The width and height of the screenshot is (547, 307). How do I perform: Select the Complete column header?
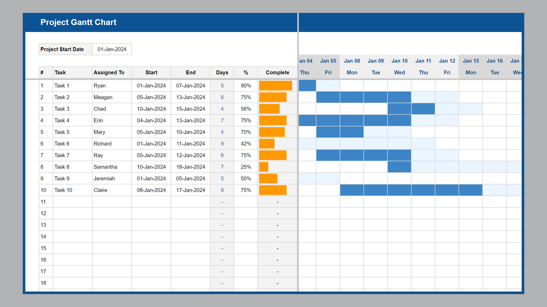277,72
